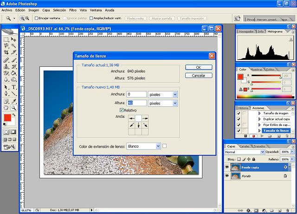The width and height of the screenshot is (297, 214).
Task: Hide the Fondo copia layer
Action: click(x=227, y=167)
